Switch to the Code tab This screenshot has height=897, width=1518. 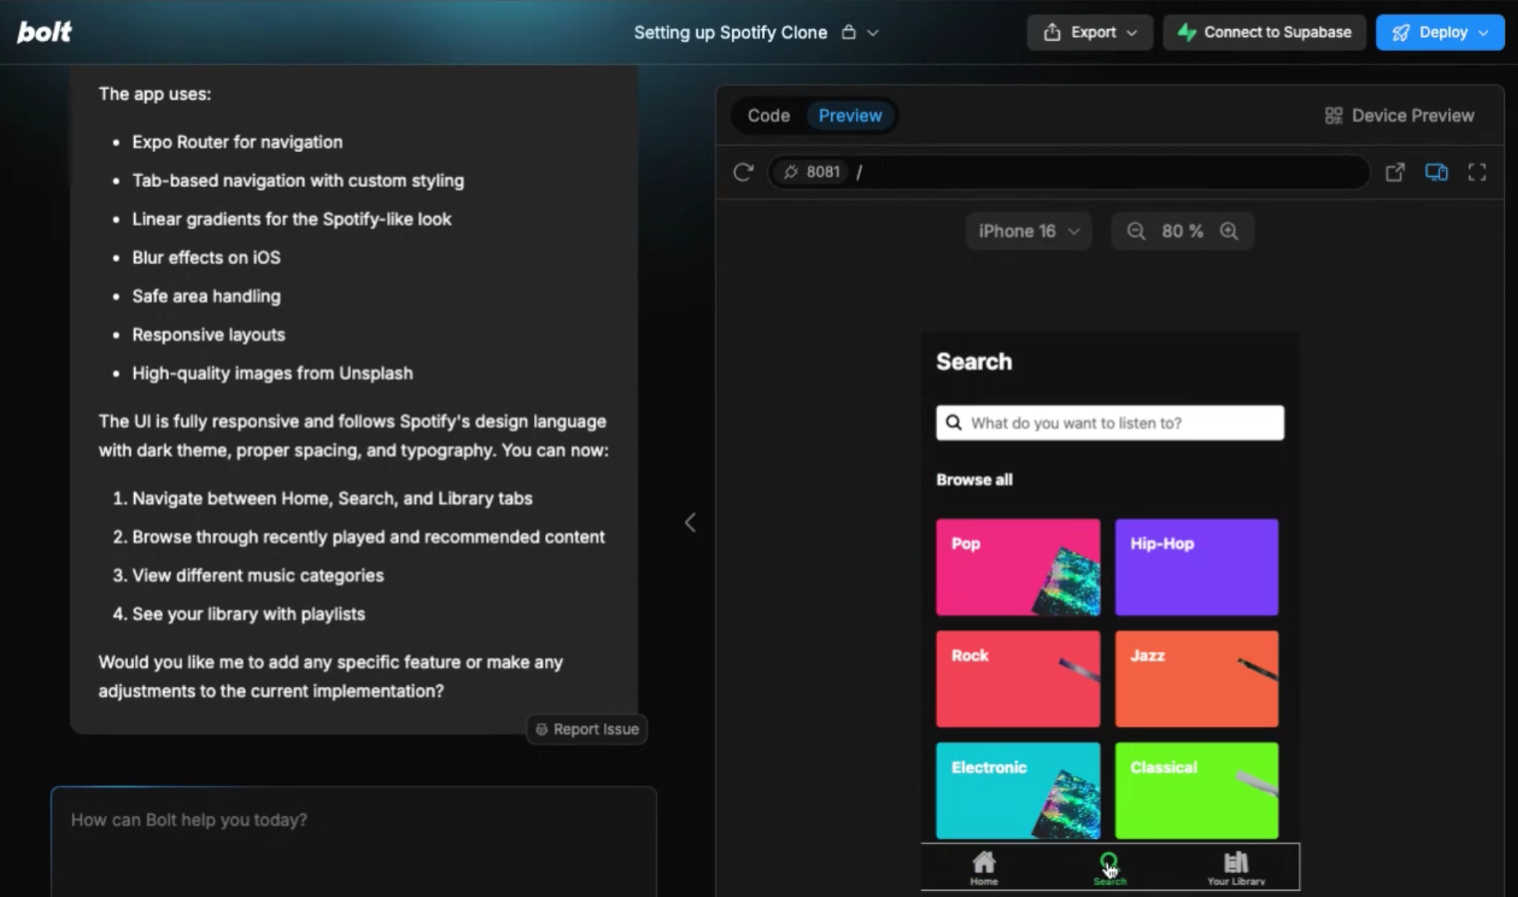point(768,116)
